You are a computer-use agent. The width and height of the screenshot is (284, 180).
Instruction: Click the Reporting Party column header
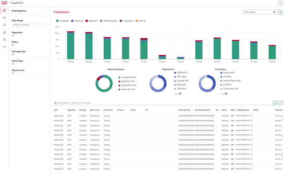[184, 110]
